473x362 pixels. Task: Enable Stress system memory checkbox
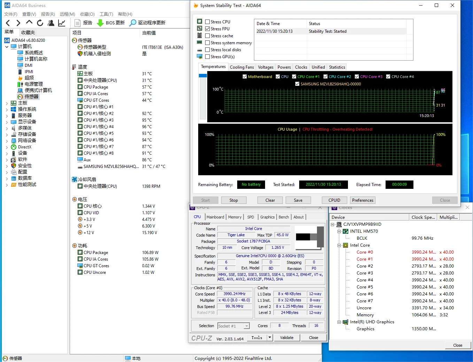point(208,43)
